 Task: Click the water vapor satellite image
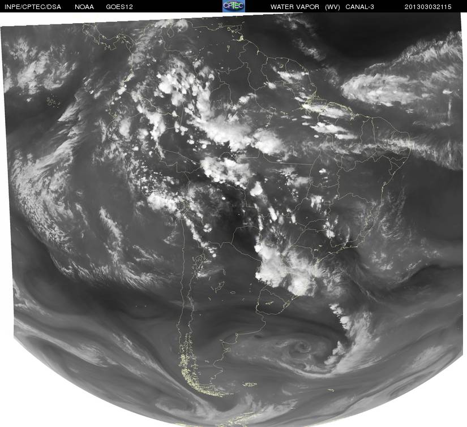tap(233, 219)
